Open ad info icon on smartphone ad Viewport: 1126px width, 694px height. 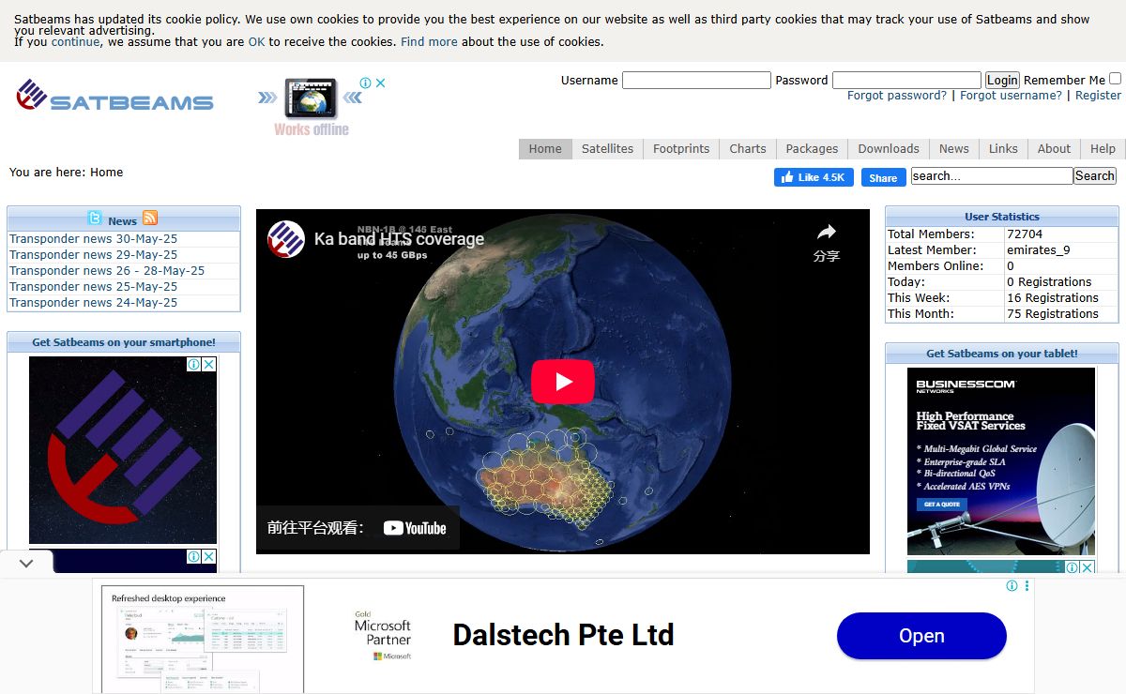[192, 364]
